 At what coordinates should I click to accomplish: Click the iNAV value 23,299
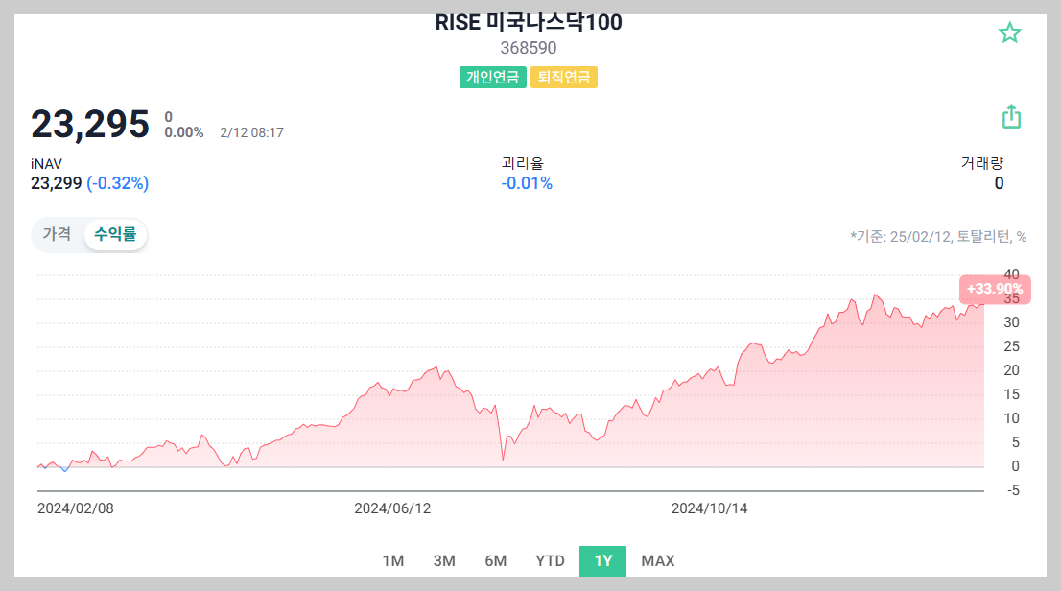(57, 183)
